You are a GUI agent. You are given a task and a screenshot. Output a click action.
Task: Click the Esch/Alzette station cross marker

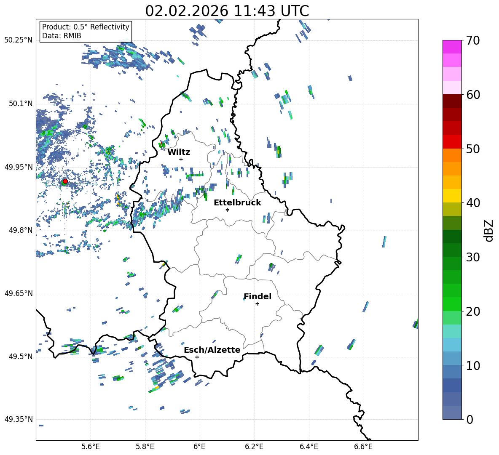coord(197,357)
